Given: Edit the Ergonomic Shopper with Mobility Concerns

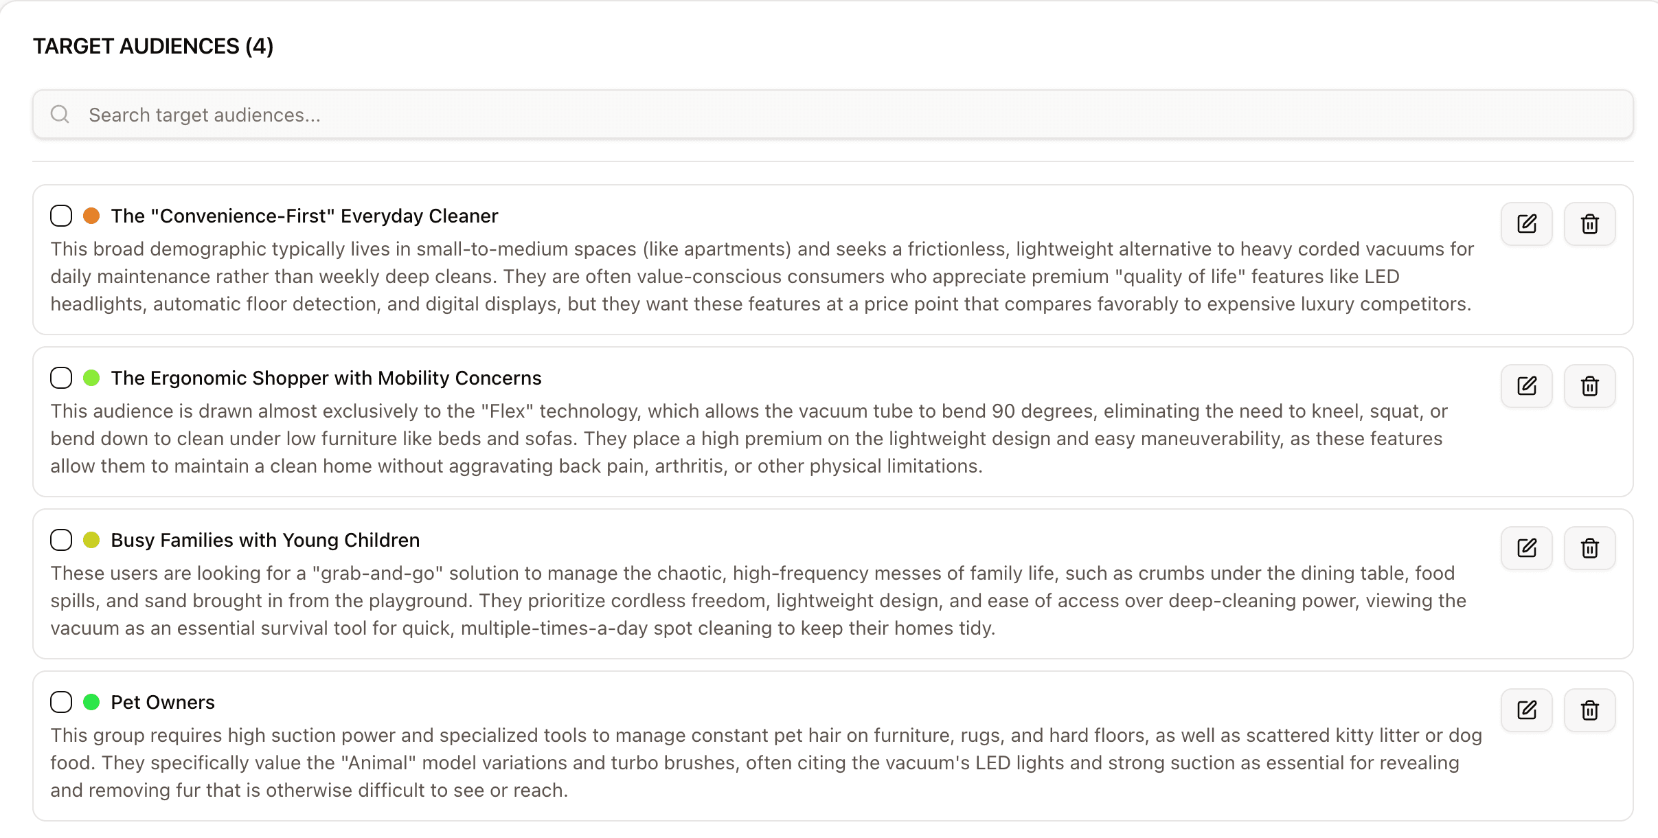Looking at the screenshot, I should coord(1526,386).
